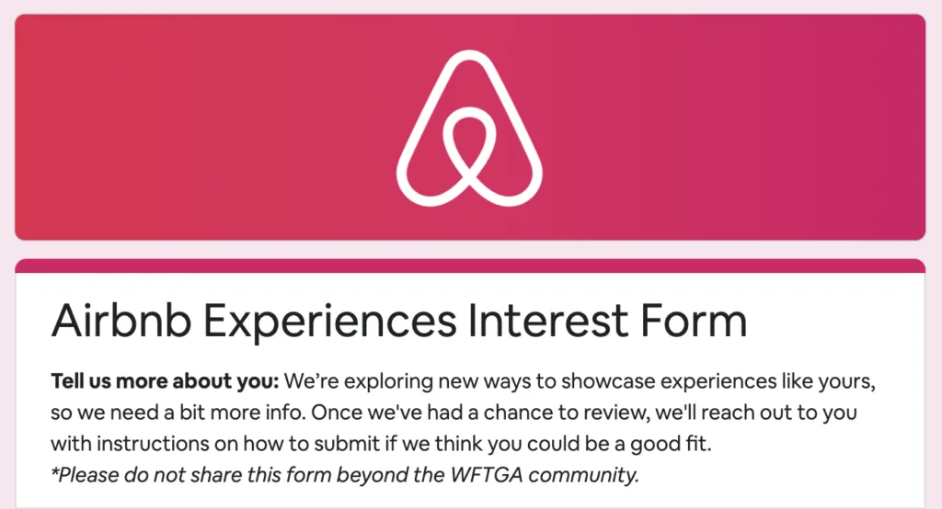This screenshot has width=942, height=509.
Task: Click the phrase 'we'll reach out to you'
Action: click(x=756, y=413)
